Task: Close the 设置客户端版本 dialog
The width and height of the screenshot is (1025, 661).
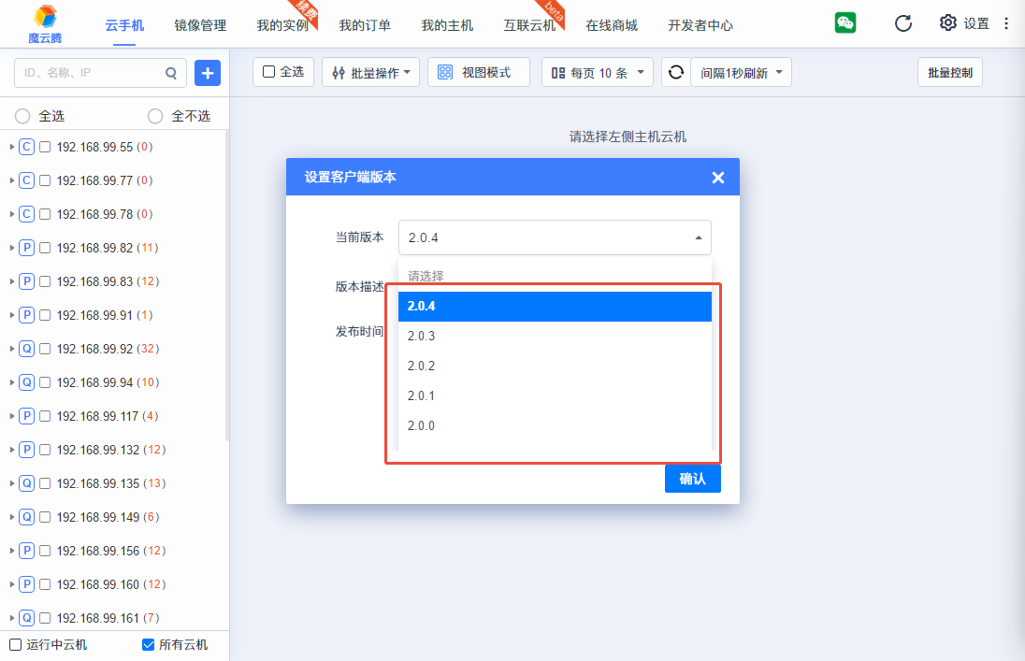Action: 717,178
